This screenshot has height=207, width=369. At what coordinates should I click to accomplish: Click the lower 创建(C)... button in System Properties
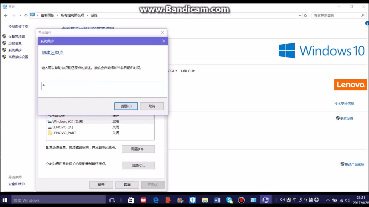pyautogui.click(x=138, y=165)
